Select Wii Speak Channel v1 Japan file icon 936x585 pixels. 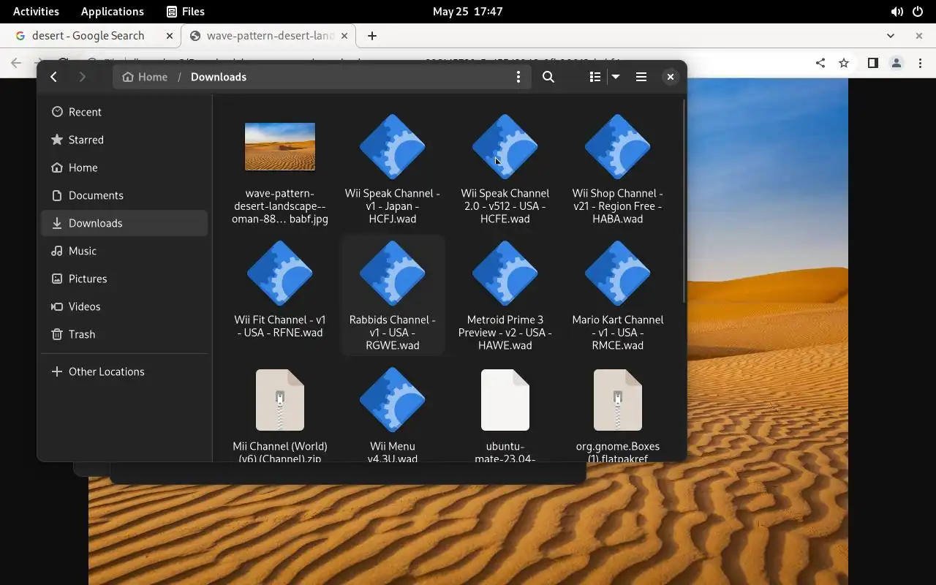393,146
